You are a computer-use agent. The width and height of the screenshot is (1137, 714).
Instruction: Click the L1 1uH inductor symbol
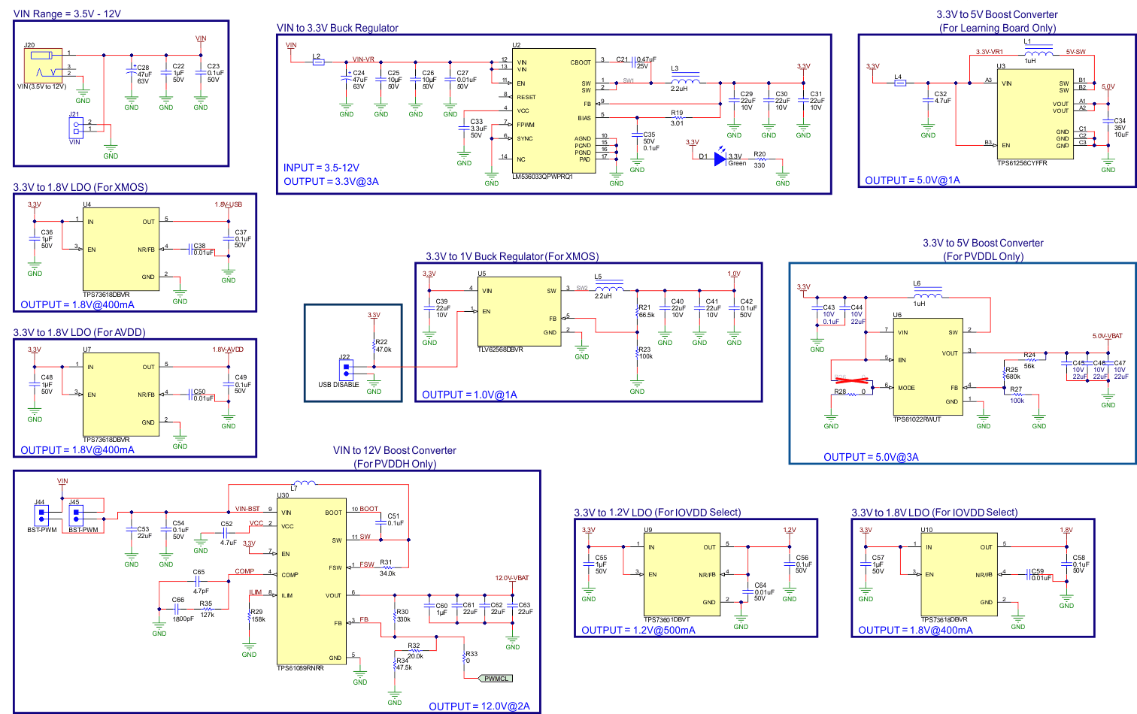point(1038,52)
